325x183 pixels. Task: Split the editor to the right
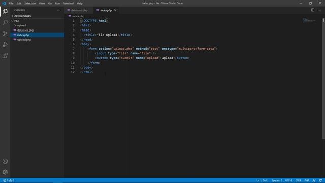pos(313,10)
